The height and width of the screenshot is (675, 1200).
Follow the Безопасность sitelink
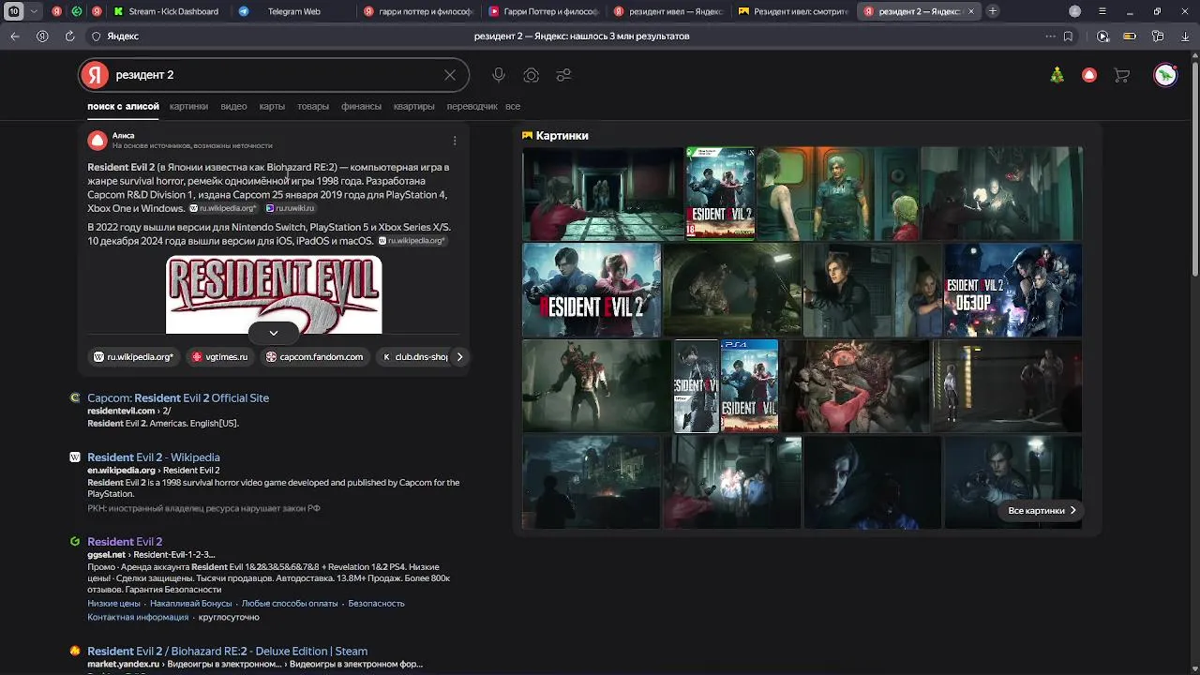coord(376,603)
